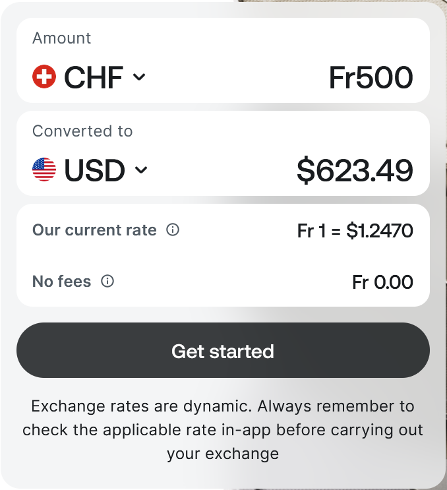
Task: Click the $623.49 converted amount field
Action: 355,171
